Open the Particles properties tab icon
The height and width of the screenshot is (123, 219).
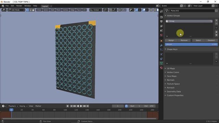pyautogui.click(x=161, y=50)
